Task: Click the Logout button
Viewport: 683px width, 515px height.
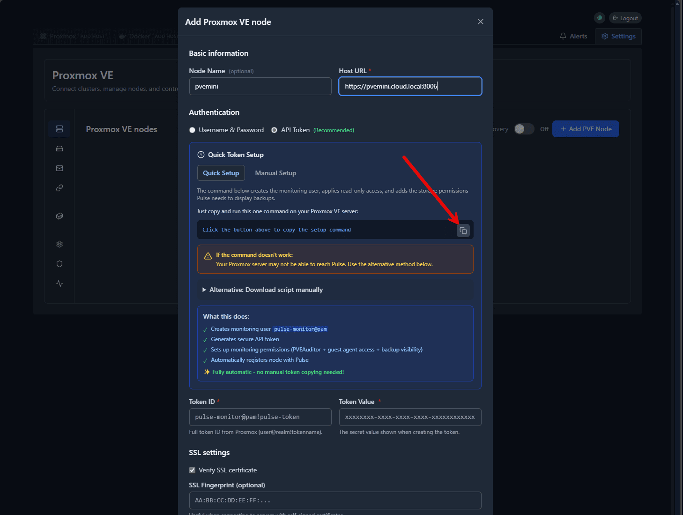Action: tap(625, 17)
